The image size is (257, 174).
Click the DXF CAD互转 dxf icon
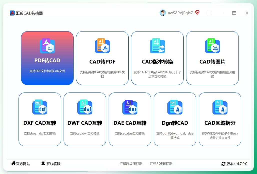click(40, 107)
